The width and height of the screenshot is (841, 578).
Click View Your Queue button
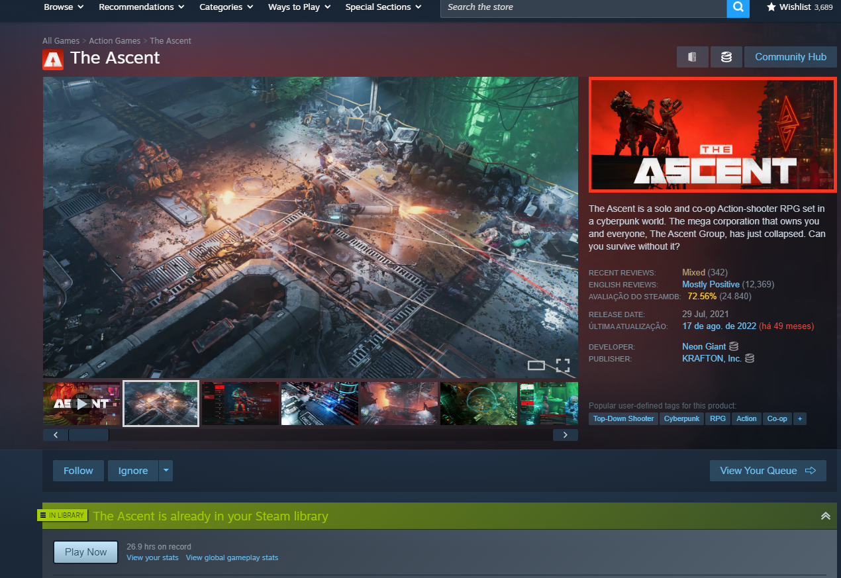[768, 471]
